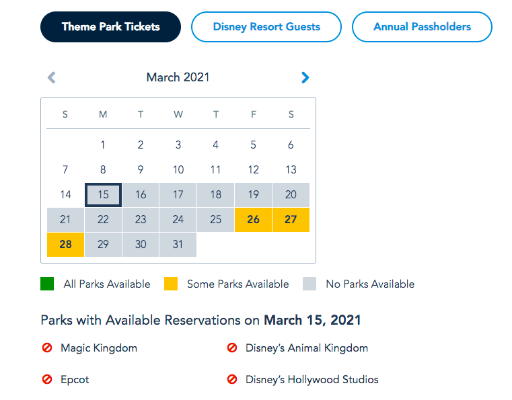The width and height of the screenshot is (512, 400).
Task: Open the Annual Passholders tab
Action: tap(422, 27)
